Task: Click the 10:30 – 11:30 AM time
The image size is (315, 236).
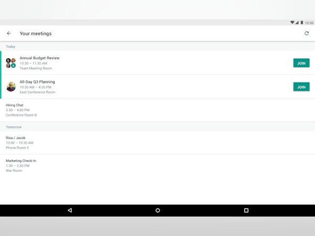Action: tap(34, 63)
